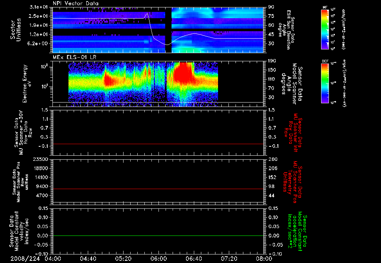Click the 260 telemetry tick label
This screenshot has height=263, width=381.
point(272,159)
